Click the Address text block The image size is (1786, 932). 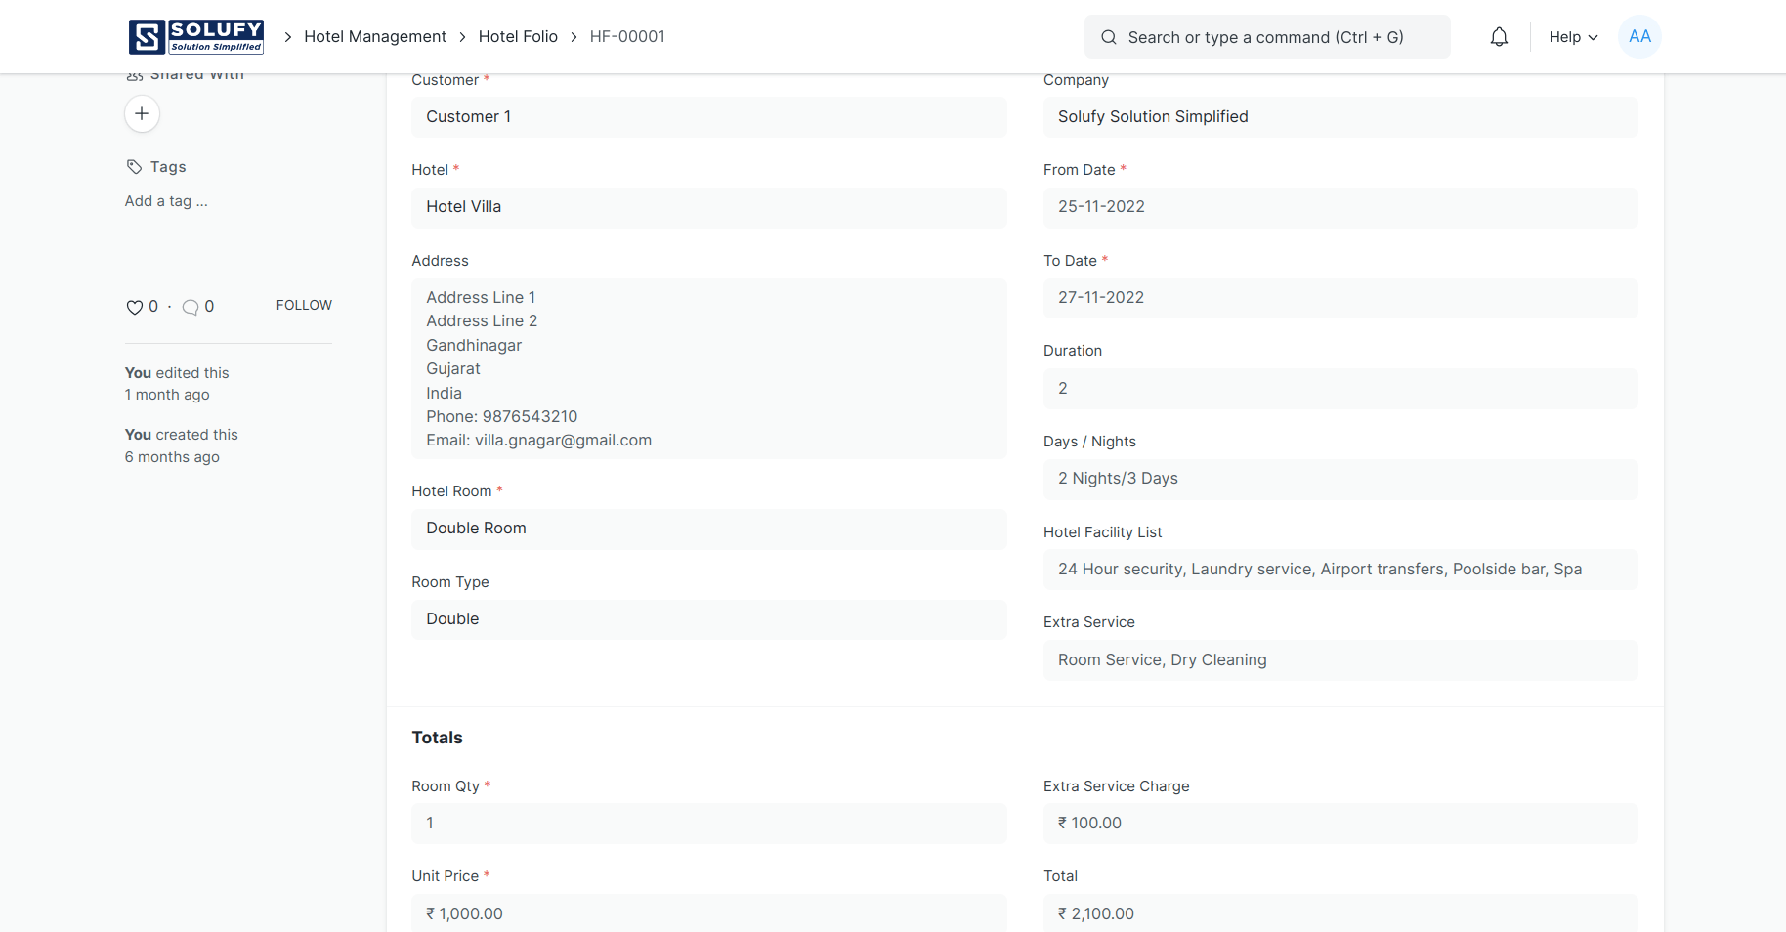pyautogui.click(x=708, y=368)
